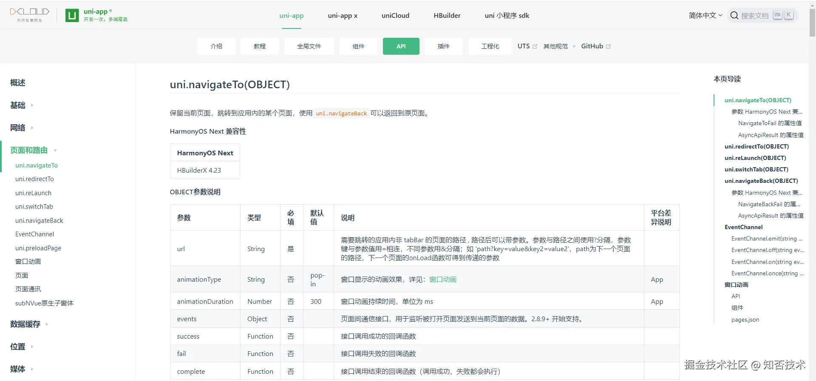
Task: Switch to the uniCloud tab
Action: [395, 16]
